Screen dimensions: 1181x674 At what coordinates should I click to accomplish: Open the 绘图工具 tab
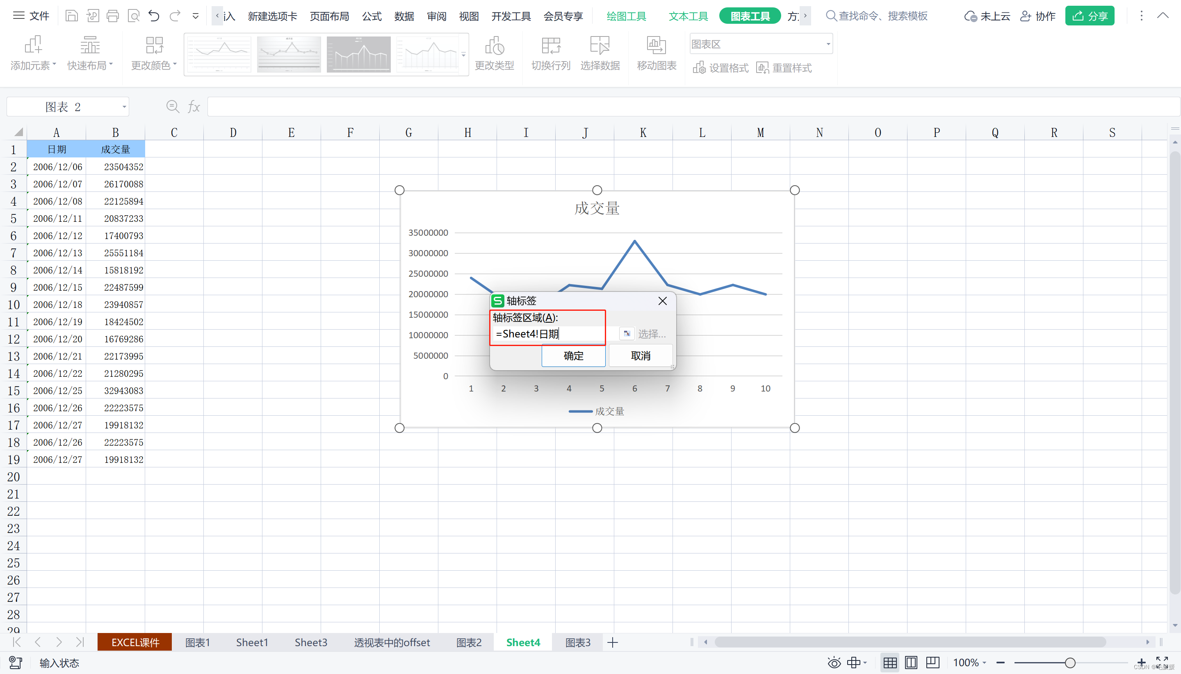626,16
